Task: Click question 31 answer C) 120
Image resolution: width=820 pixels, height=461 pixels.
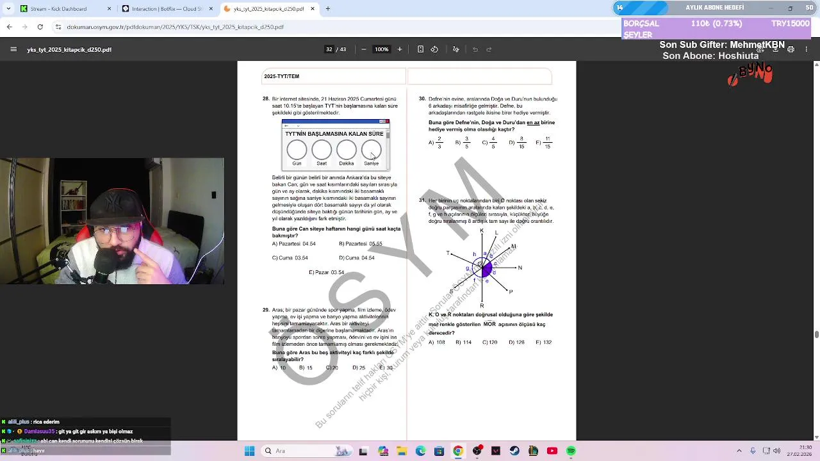Action: [490, 343]
